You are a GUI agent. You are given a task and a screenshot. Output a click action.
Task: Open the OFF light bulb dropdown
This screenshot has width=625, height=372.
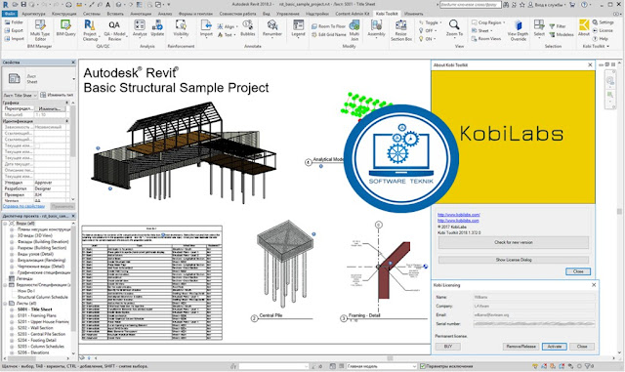pyautogui.click(x=428, y=30)
